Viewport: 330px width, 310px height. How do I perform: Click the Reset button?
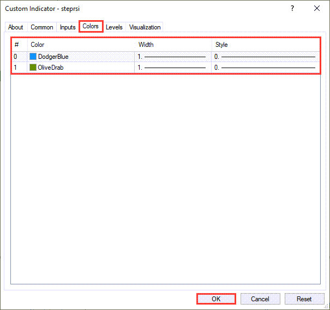point(304,299)
